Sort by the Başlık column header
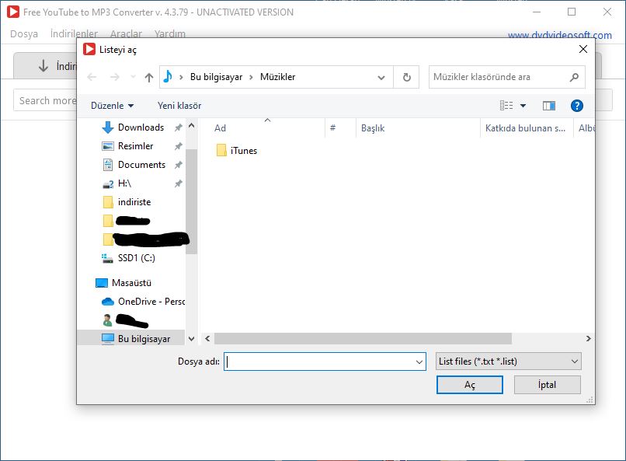 tap(373, 128)
